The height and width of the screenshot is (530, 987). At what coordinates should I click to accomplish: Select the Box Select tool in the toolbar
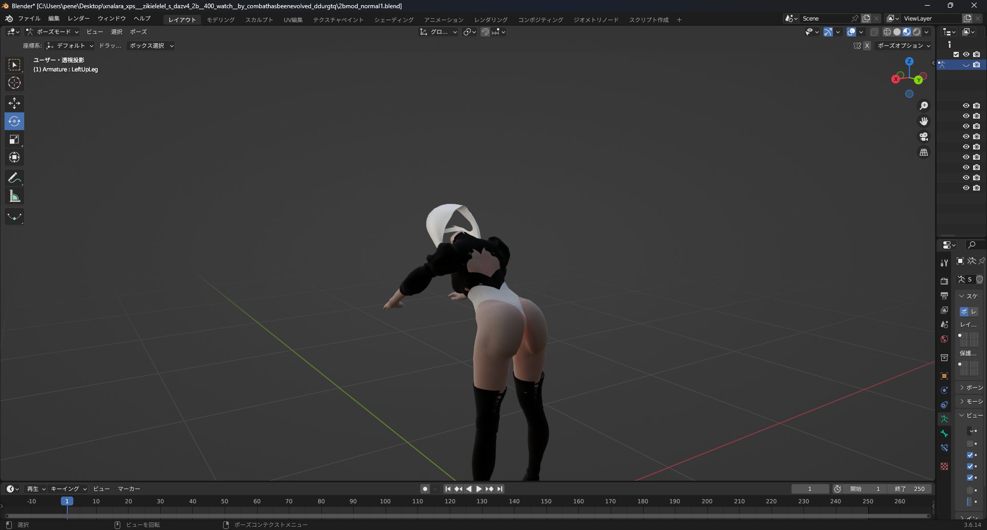click(x=14, y=65)
